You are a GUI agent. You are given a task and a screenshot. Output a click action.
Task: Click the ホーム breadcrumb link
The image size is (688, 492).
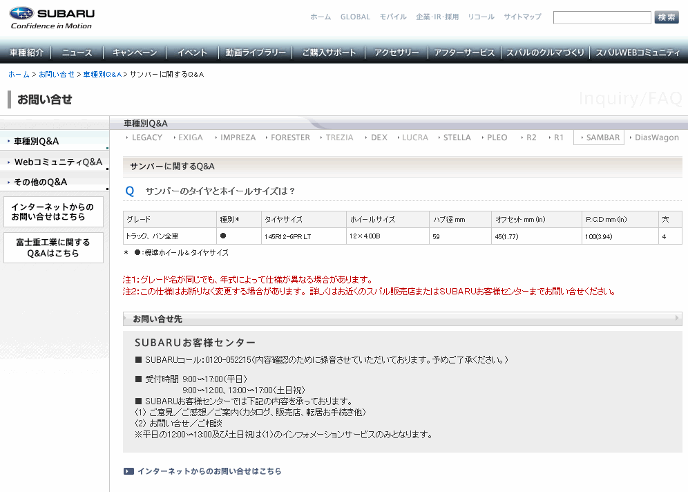[19, 75]
